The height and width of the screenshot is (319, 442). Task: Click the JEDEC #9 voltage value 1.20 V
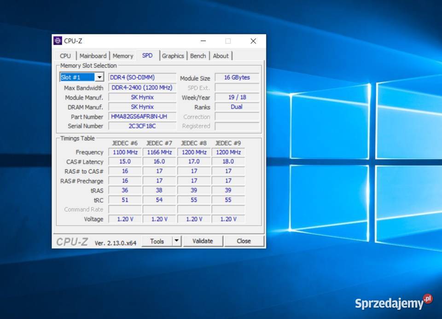[x=228, y=219]
